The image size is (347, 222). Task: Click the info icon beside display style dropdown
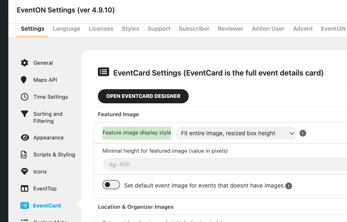pos(303,133)
